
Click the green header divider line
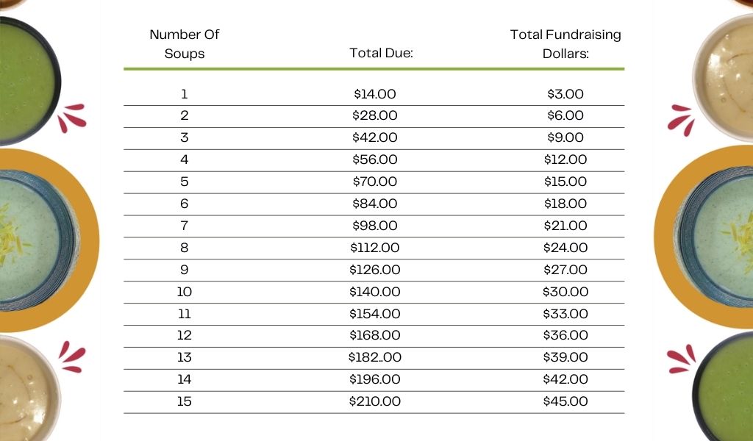[x=374, y=69]
